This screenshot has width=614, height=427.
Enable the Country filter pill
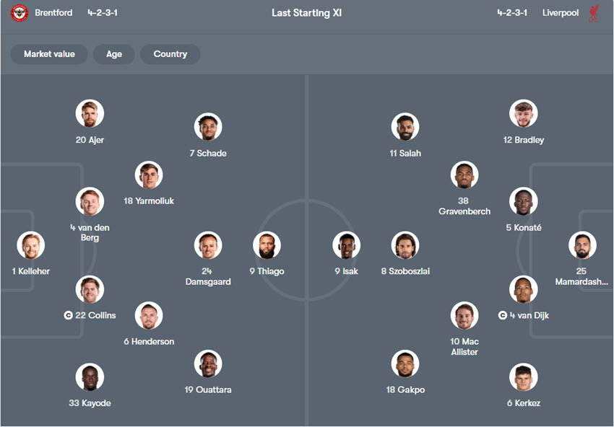tap(170, 54)
